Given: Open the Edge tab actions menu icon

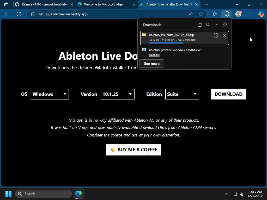Looking at the screenshot, I should pyautogui.click(x=6, y=4).
